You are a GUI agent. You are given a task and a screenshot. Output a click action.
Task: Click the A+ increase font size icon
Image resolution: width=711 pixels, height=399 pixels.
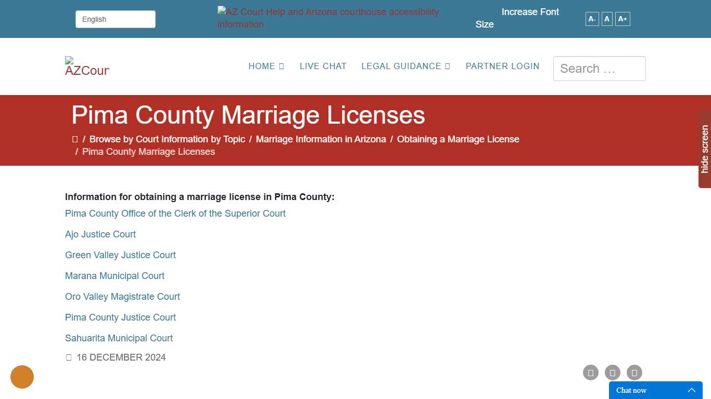[623, 19]
